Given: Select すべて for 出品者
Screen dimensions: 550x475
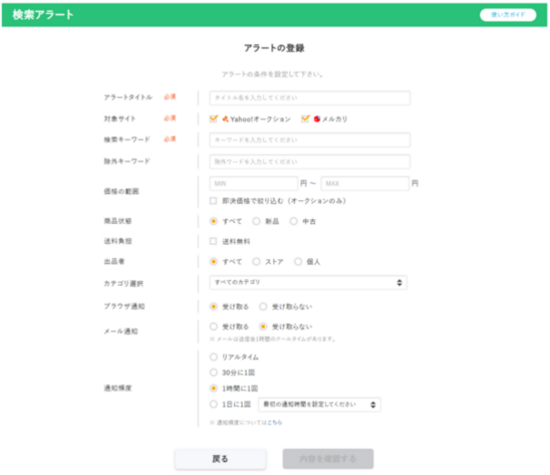Looking at the screenshot, I should 213,262.
